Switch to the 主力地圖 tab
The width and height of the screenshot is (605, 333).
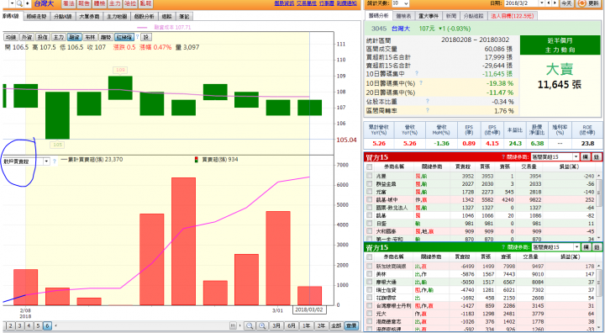[117, 17]
